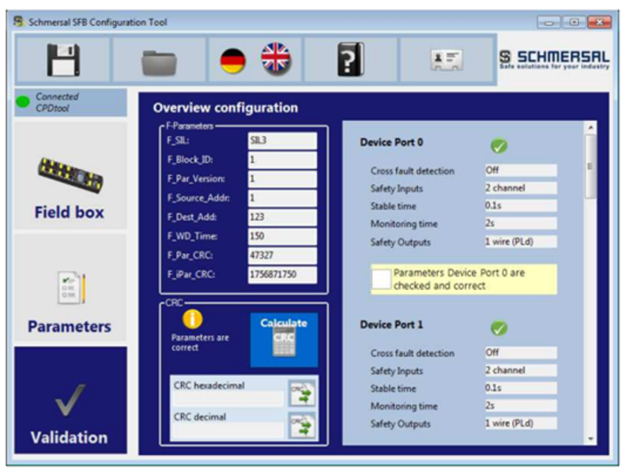
Task: Click the green Connected status indicator
Action: tap(23, 102)
